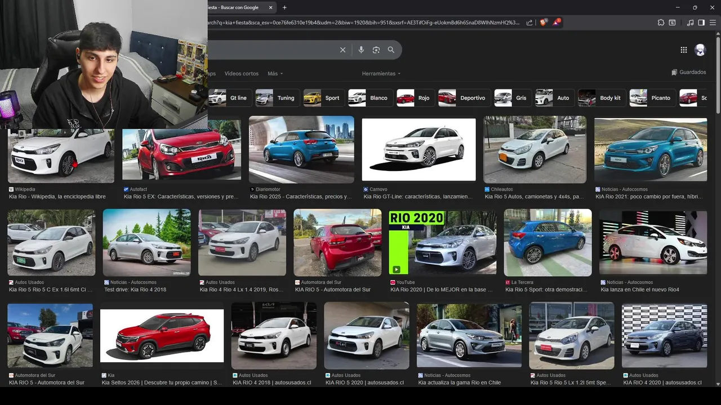This screenshot has width=721, height=405.
Task: Switch to Videos cortos tab
Action: [242, 74]
